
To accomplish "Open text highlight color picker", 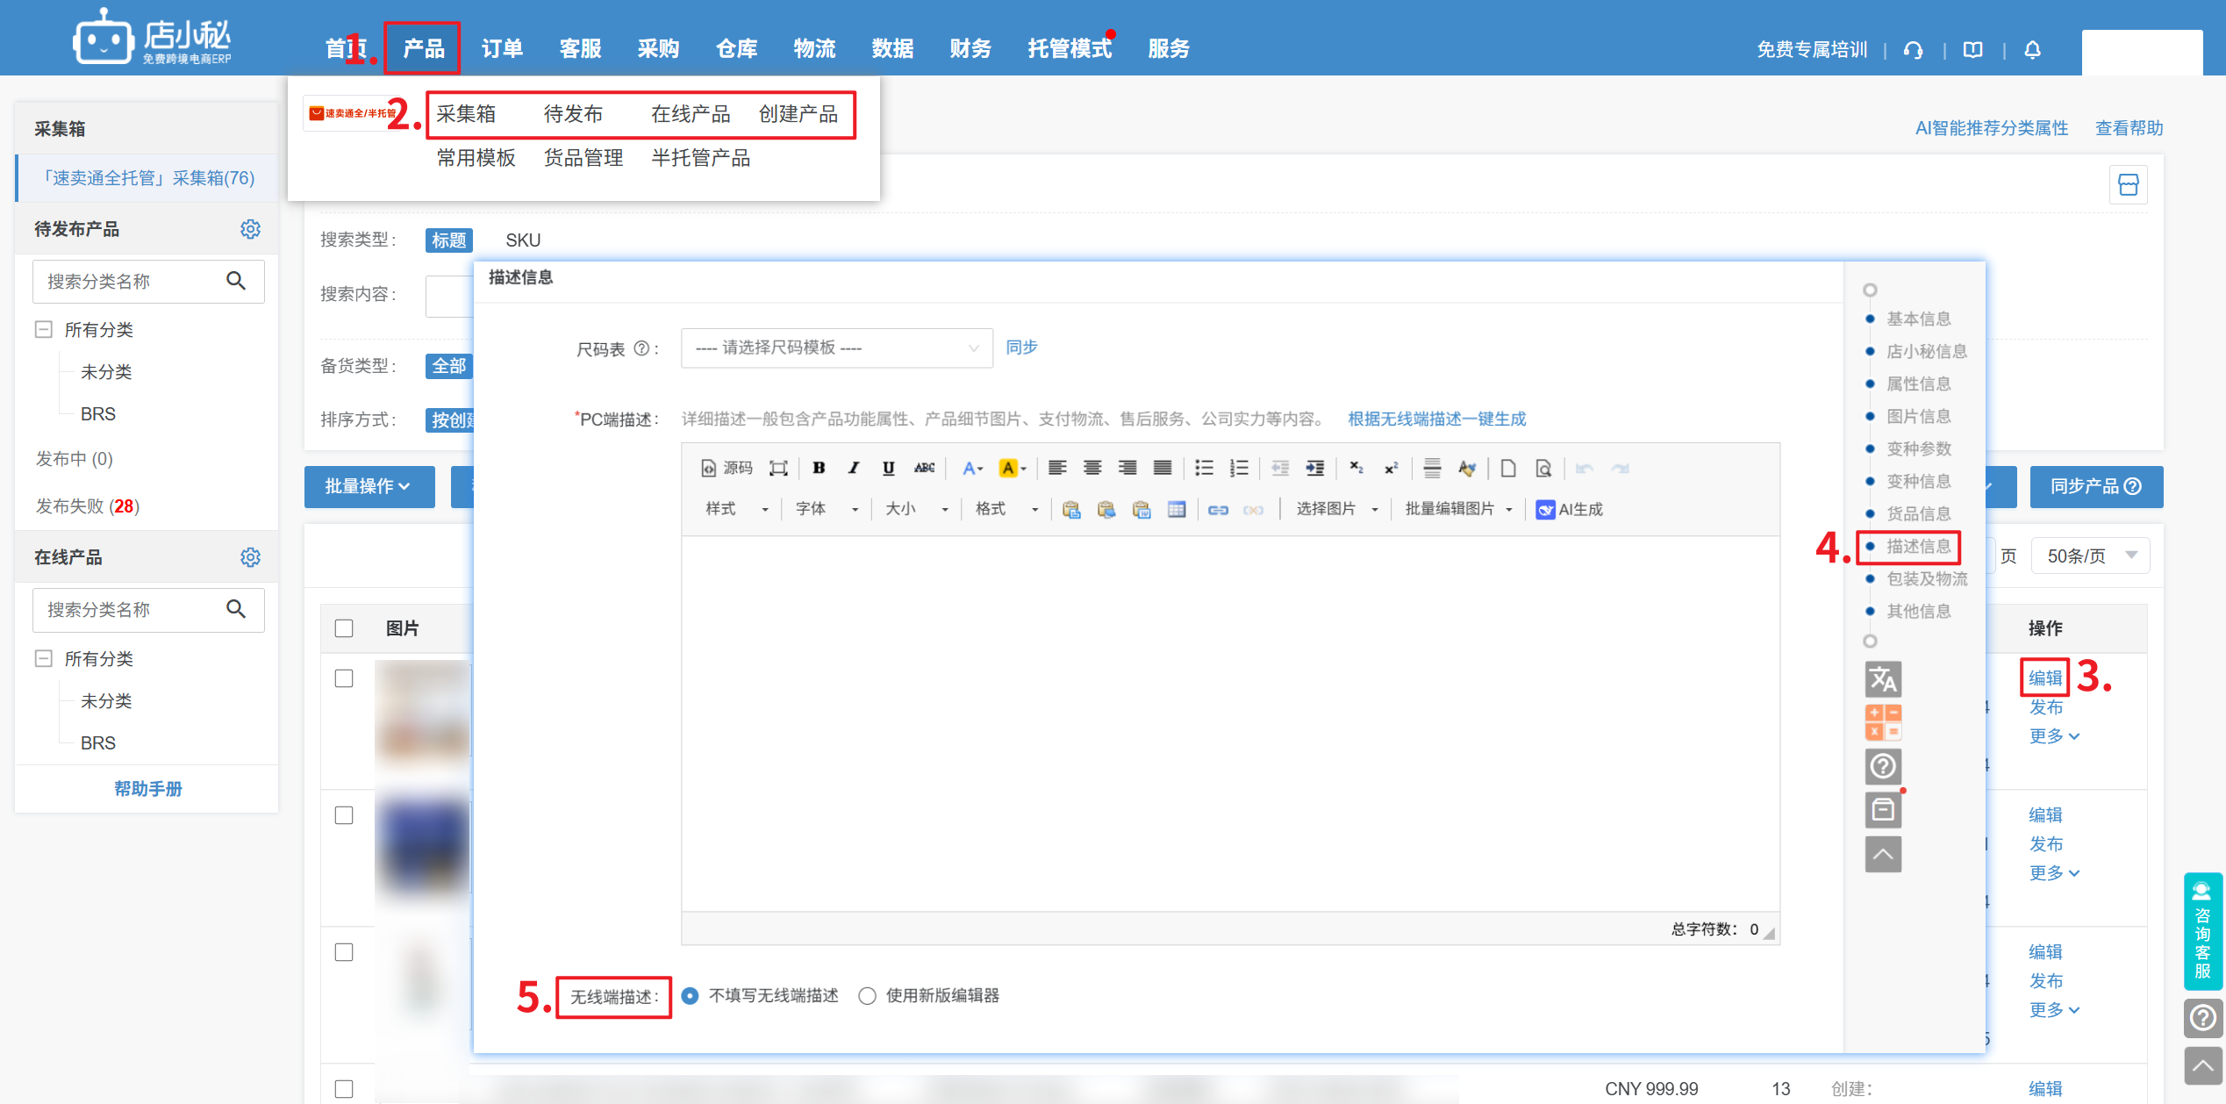I will point(1013,468).
